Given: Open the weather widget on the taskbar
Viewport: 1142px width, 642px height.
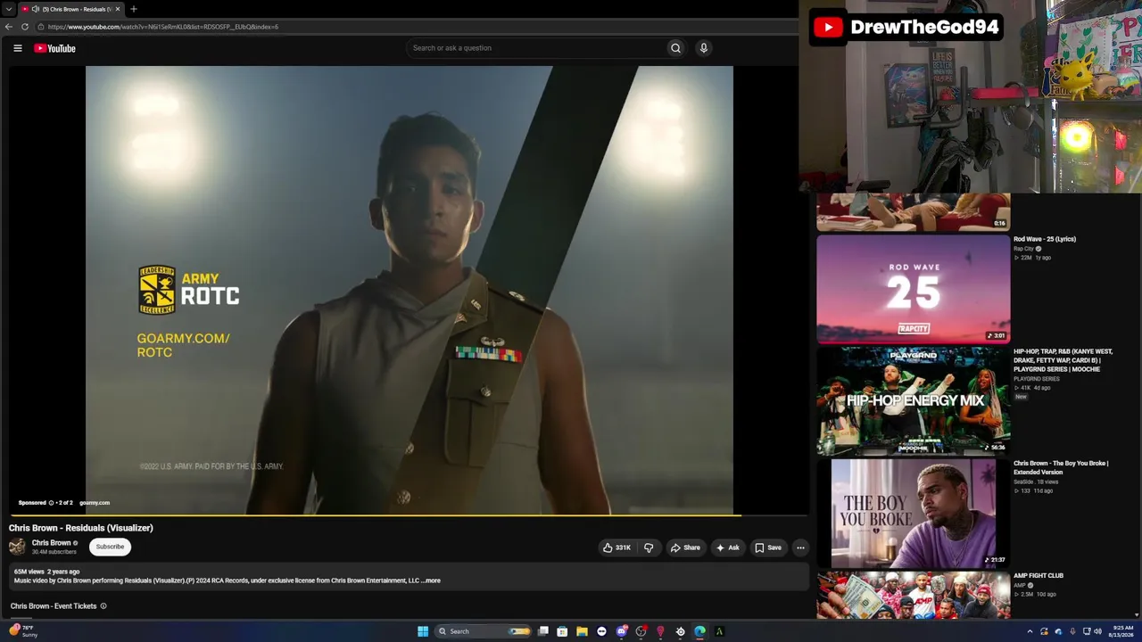Looking at the screenshot, I should (23, 631).
